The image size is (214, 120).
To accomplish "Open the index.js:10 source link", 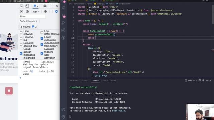I will [x=46, y=71].
